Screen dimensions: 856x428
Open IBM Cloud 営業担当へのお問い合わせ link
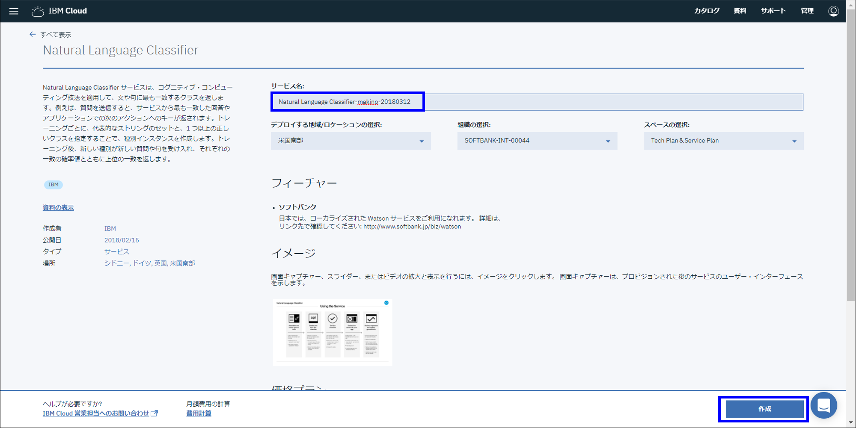[100, 413]
